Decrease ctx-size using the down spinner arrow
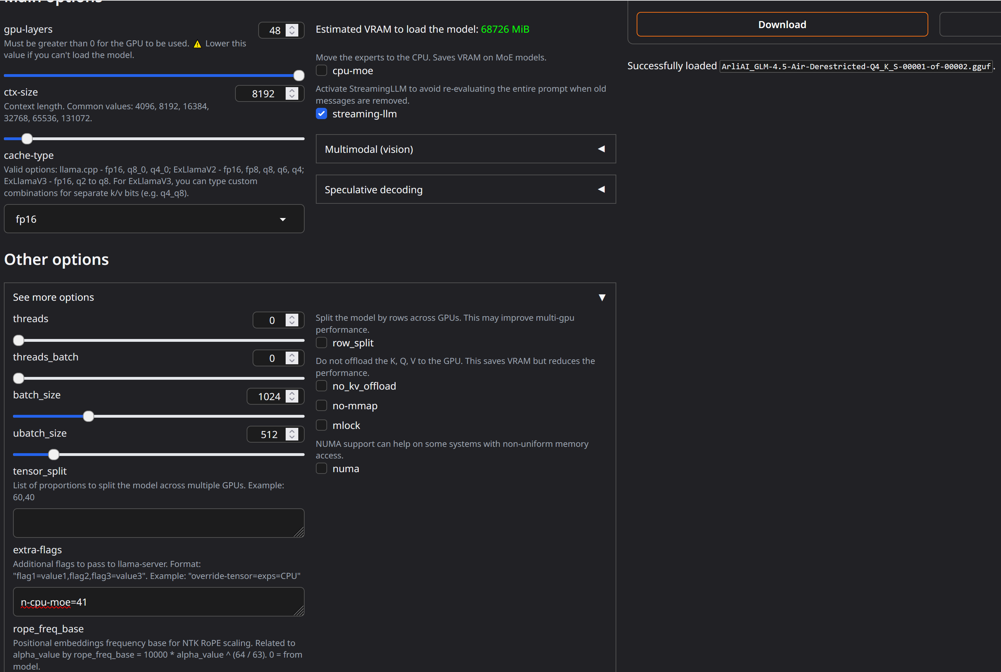1001x672 pixels. coord(292,97)
